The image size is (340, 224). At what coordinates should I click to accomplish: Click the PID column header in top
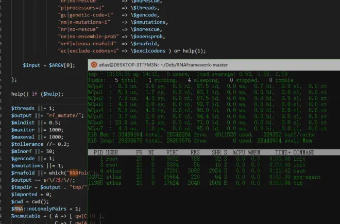point(98,152)
